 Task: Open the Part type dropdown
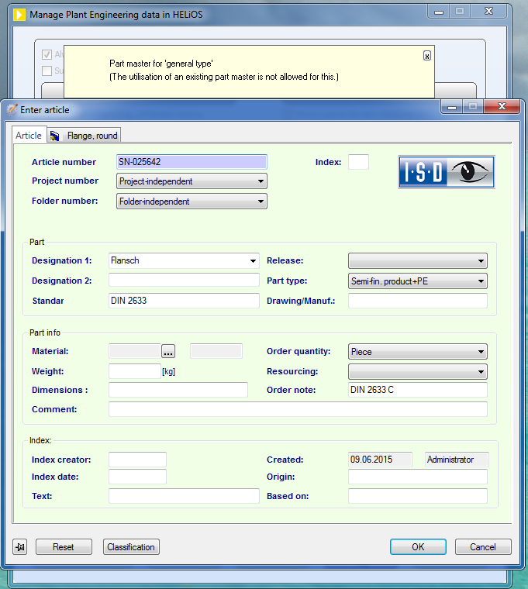point(417,281)
